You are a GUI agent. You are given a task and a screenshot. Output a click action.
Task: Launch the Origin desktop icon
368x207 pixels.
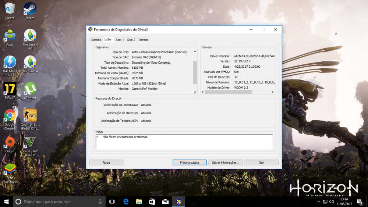click(x=10, y=143)
